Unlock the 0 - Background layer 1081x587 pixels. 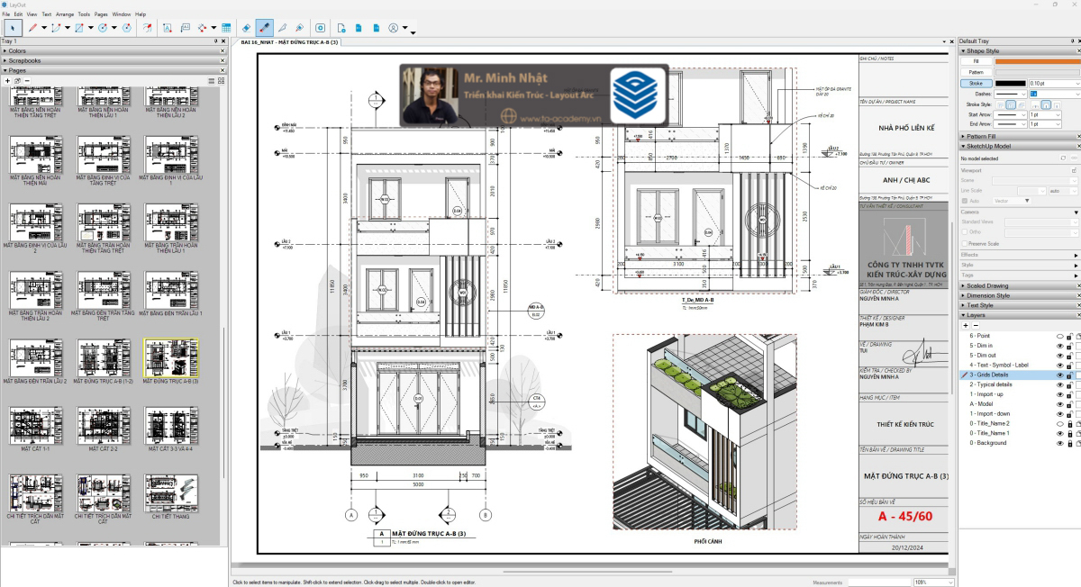[x=1069, y=443]
